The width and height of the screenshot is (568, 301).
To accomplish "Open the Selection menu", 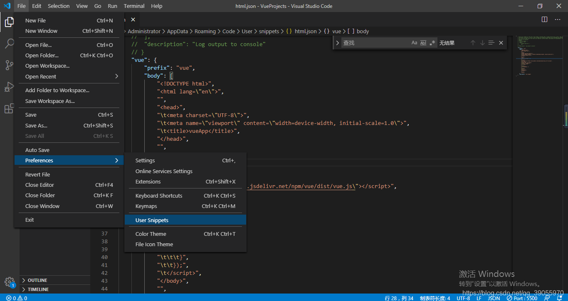I will pyautogui.click(x=59, y=6).
